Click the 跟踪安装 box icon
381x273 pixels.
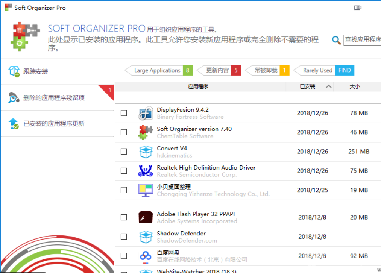pyautogui.click(x=14, y=71)
